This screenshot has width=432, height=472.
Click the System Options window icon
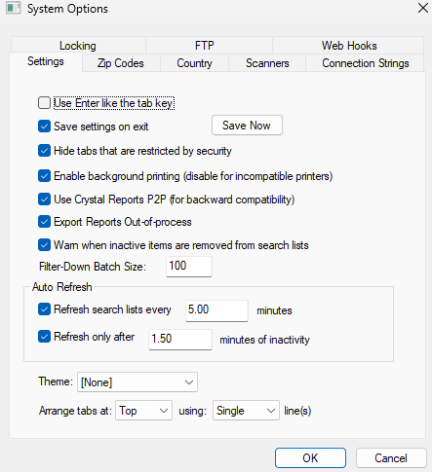[14, 8]
